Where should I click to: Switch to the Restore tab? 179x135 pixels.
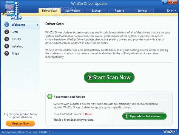(x=119, y=10)
